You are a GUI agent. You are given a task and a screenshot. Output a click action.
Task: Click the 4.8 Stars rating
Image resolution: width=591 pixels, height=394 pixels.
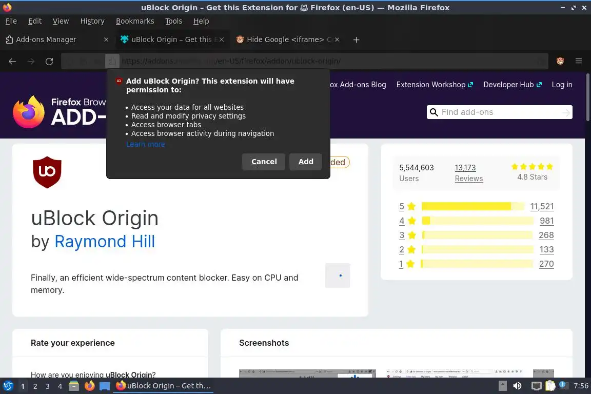pyautogui.click(x=532, y=172)
